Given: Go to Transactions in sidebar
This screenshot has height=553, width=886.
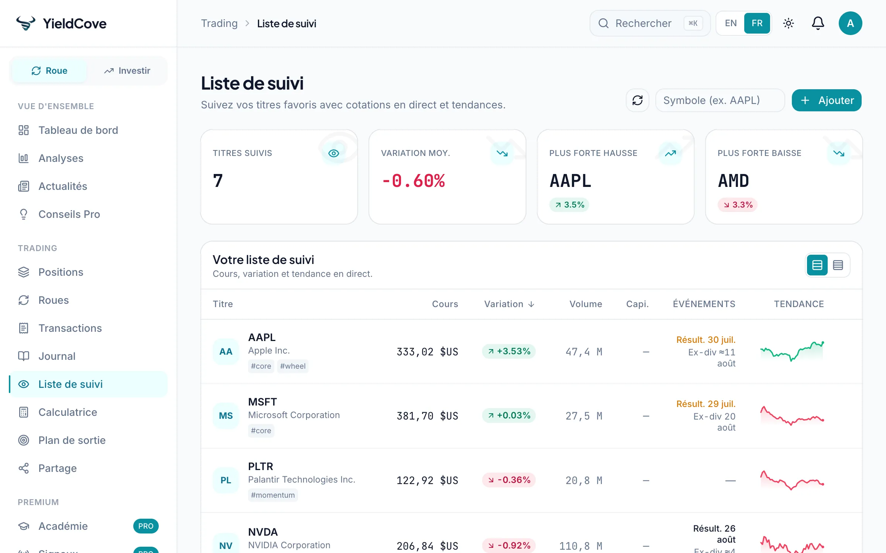Looking at the screenshot, I should tap(88, 328).
